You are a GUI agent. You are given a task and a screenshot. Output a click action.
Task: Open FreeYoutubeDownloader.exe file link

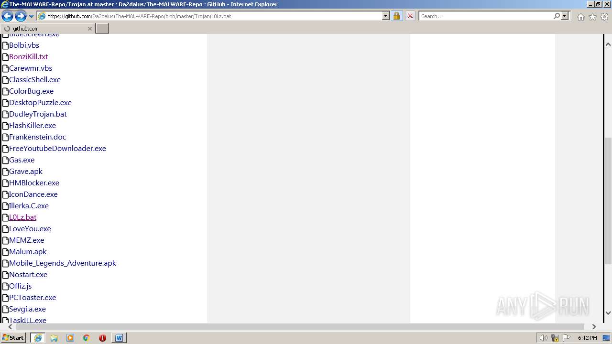(57, 149)
